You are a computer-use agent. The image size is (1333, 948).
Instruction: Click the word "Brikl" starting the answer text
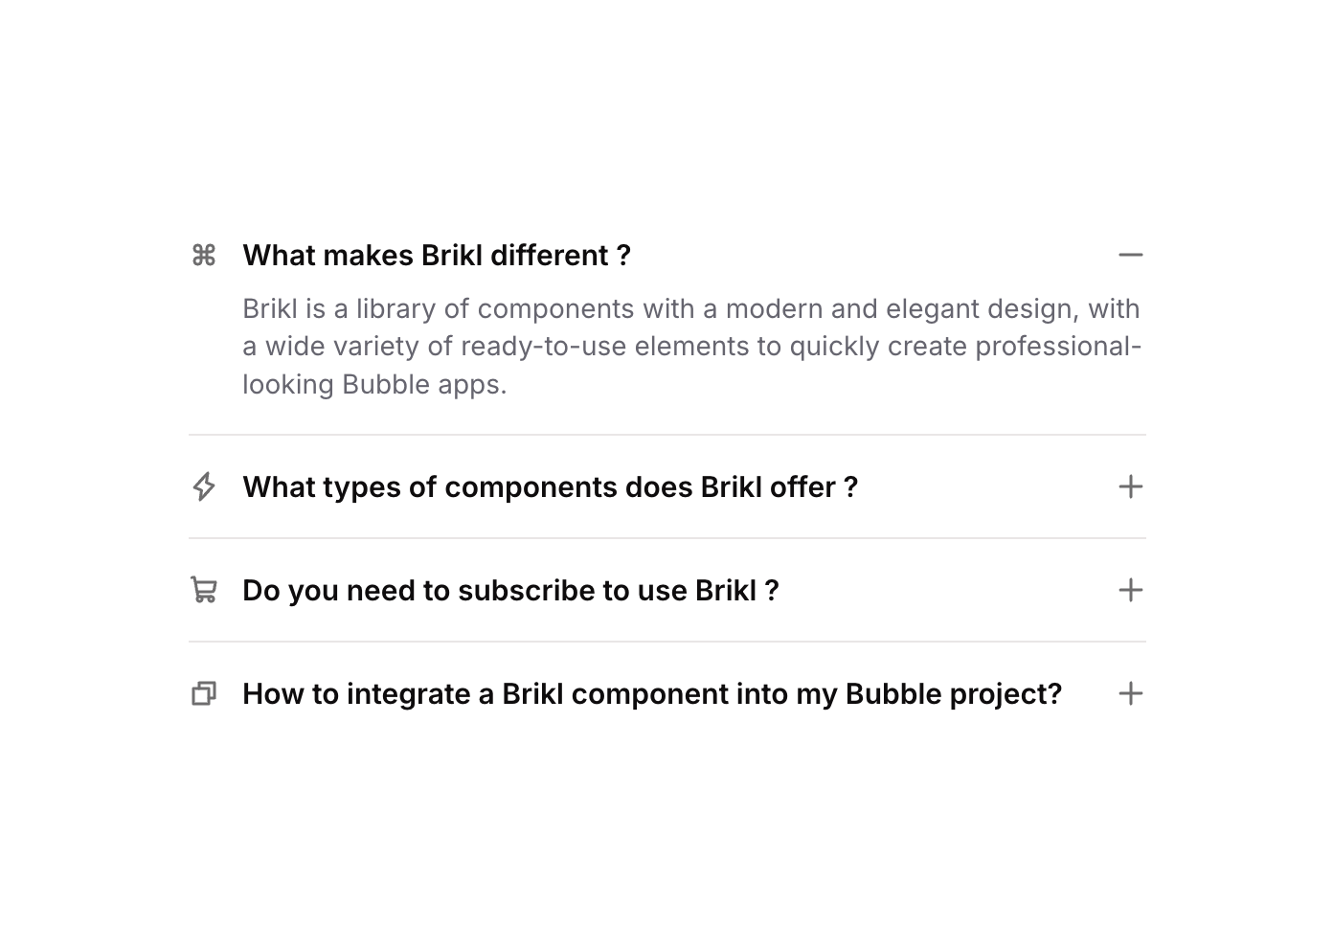coord(270,309)
